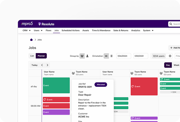This screenshot has width=180, height=122.
Task: Expand the +1234 more events in fifth column
Action: (170, 92)
